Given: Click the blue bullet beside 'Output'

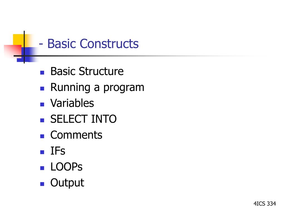Looking at the screenshot, I should (42, 184).
